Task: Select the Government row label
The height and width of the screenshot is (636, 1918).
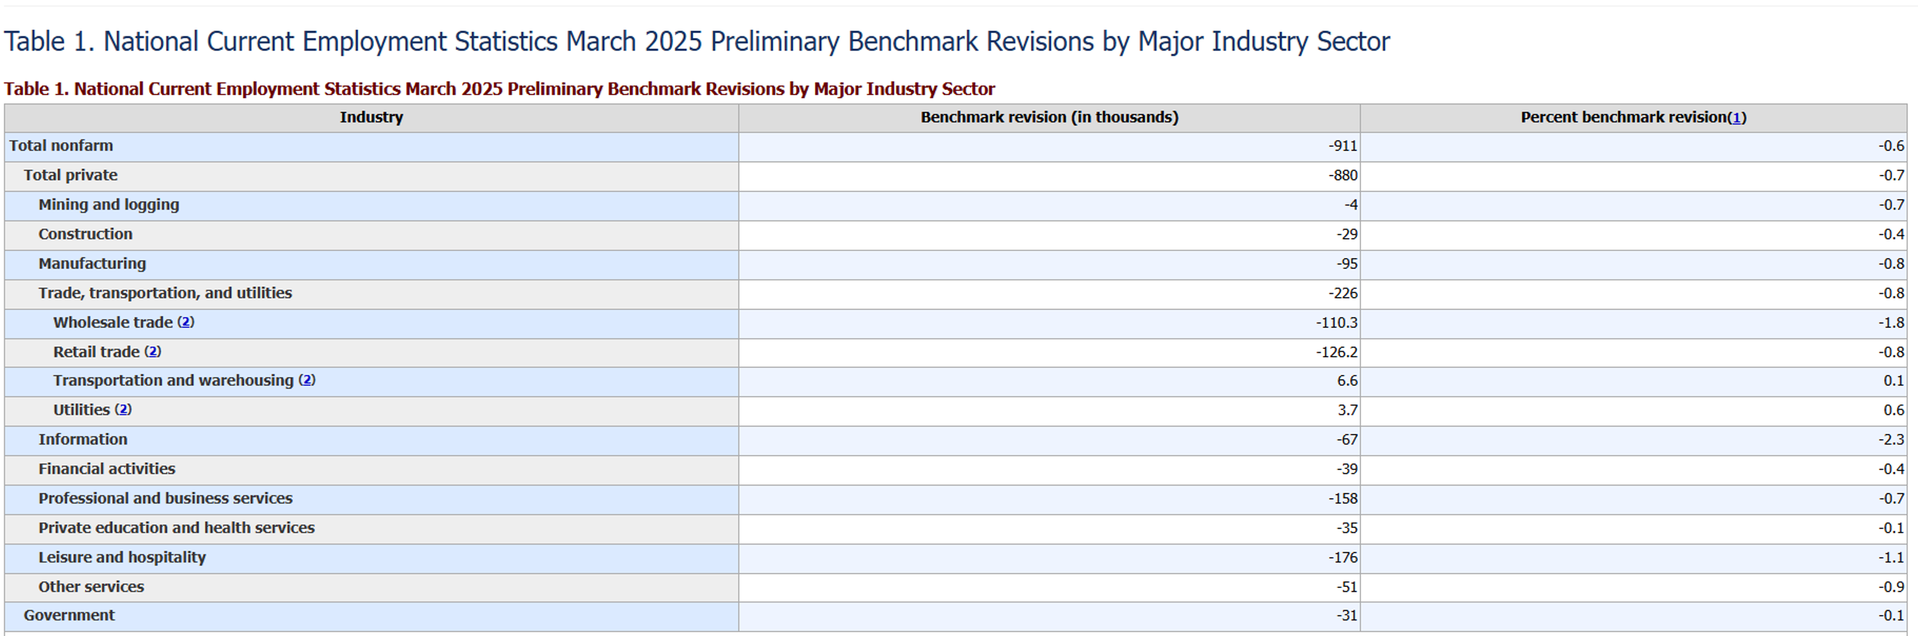Action: [x=69, y=615]
